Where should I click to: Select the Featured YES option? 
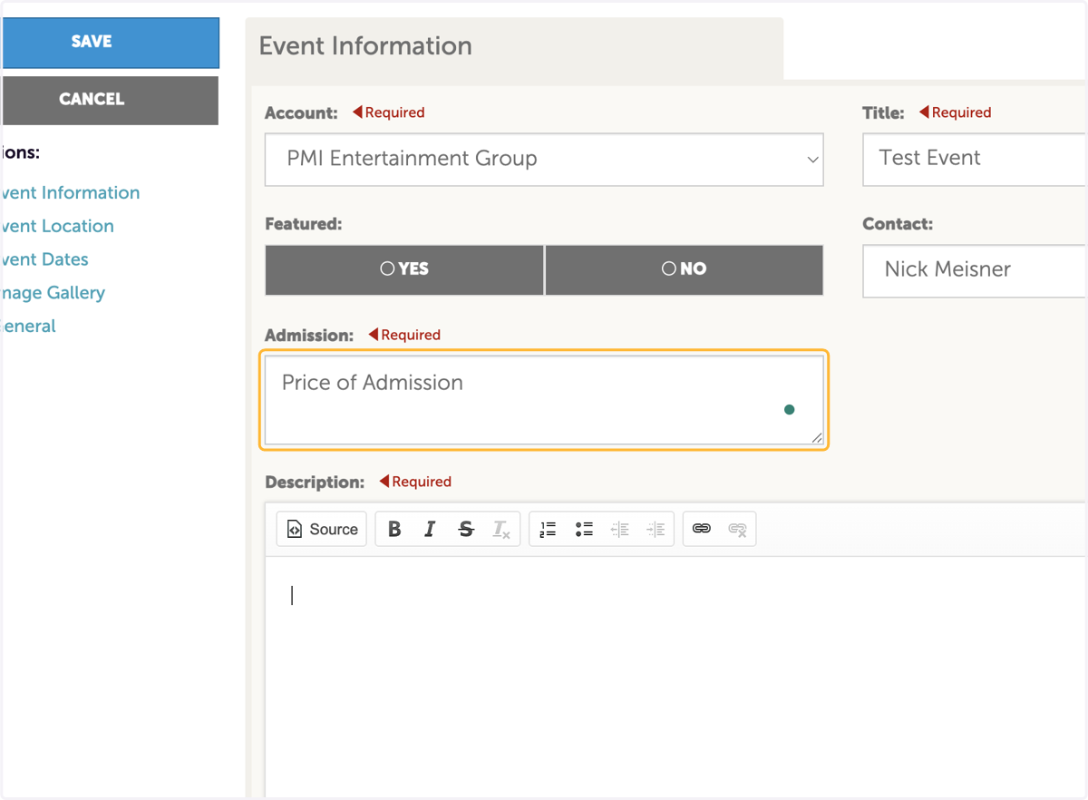pyautogui.click(x=404, y=269)
